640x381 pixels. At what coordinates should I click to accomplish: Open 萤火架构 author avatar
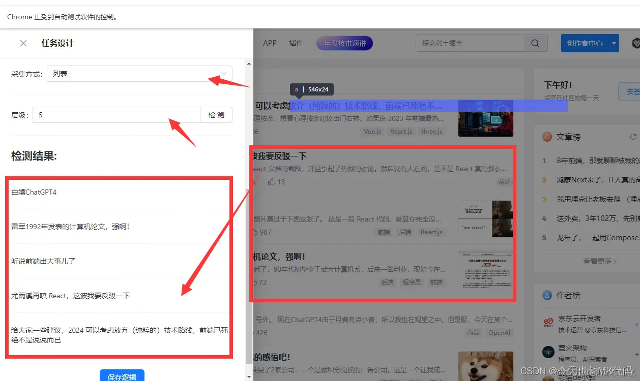coord(548,352)
